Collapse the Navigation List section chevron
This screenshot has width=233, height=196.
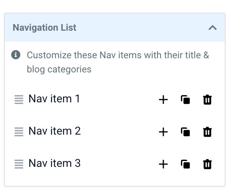pos(213,28)
